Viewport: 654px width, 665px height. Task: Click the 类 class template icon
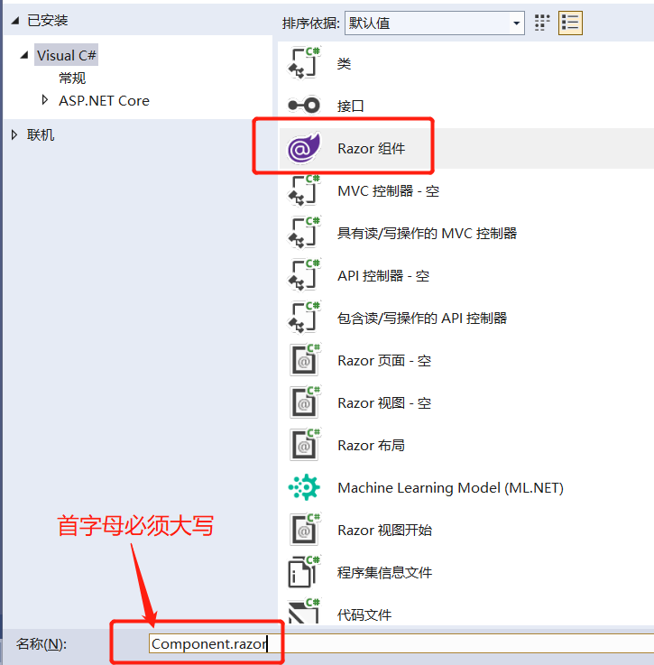click(x=304, y=63)
